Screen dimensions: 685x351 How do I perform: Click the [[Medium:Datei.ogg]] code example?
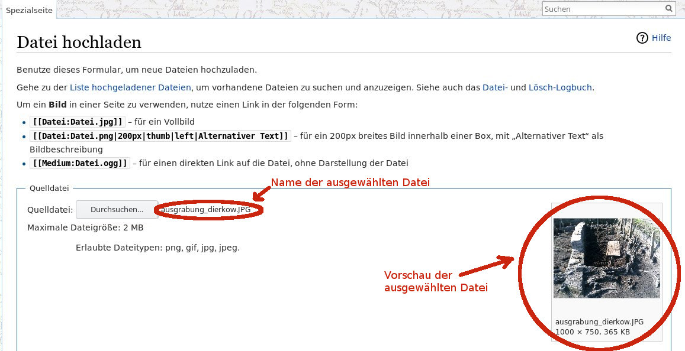[80, 163]
